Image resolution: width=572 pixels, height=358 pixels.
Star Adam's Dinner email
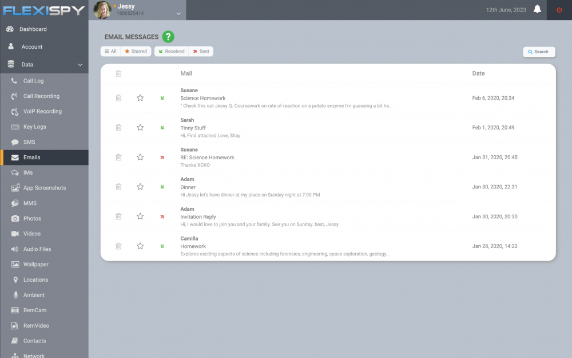tap(140, 187)
